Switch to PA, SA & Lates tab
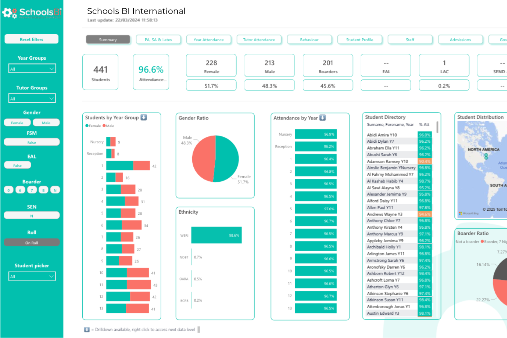Image resolution: width=507 pixels, height=338 pixels. 158,39
